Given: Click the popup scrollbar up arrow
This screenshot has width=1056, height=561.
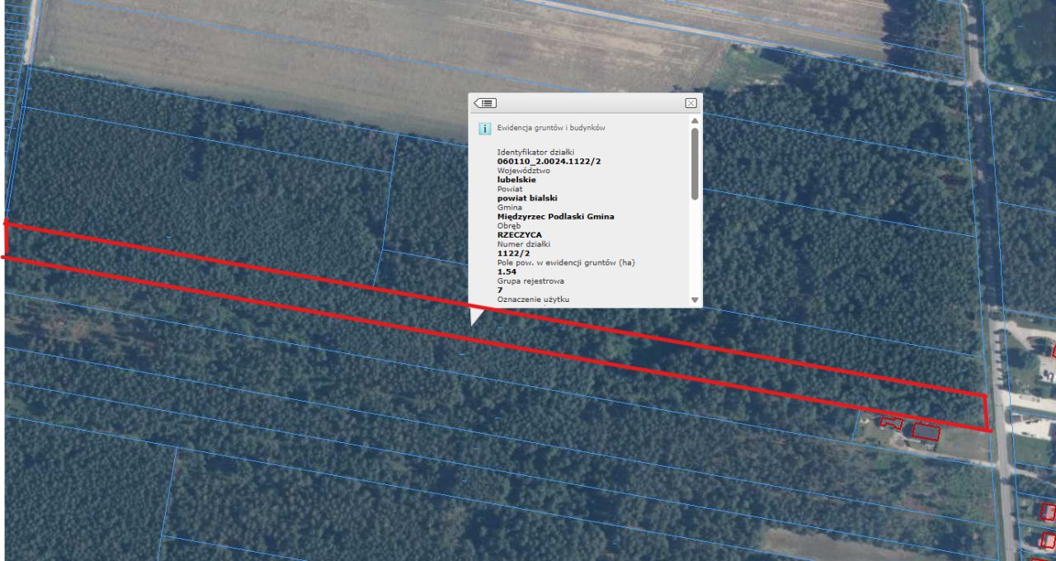Looking at the screenshot, I should pos(695,121).
